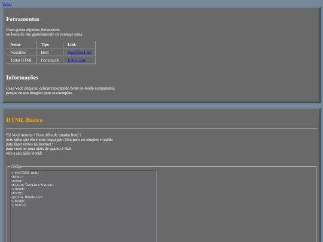Select the Informações heading
This screenshot has height=242, width=323.
tap(22, 77)
